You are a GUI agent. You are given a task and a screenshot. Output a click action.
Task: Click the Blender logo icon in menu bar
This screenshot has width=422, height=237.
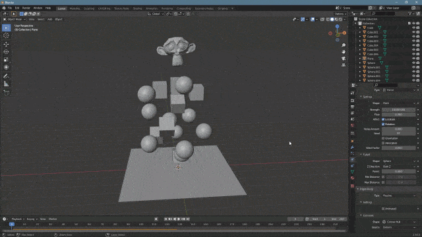[4, 9]
